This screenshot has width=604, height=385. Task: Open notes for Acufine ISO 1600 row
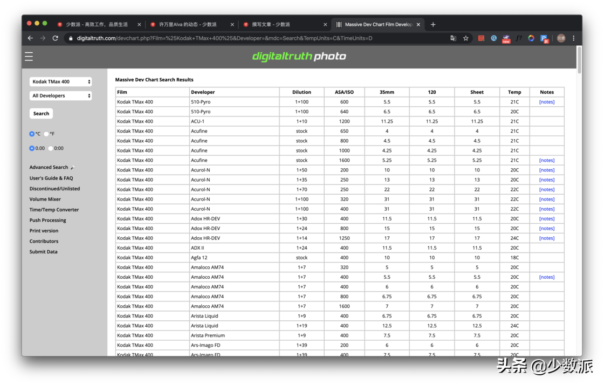pos(547,161)
